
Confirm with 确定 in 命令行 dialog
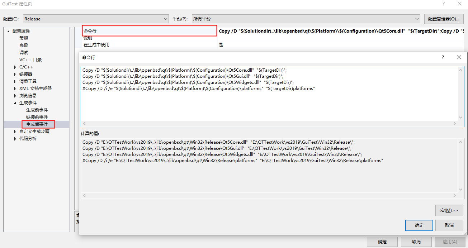pos(419,225)
